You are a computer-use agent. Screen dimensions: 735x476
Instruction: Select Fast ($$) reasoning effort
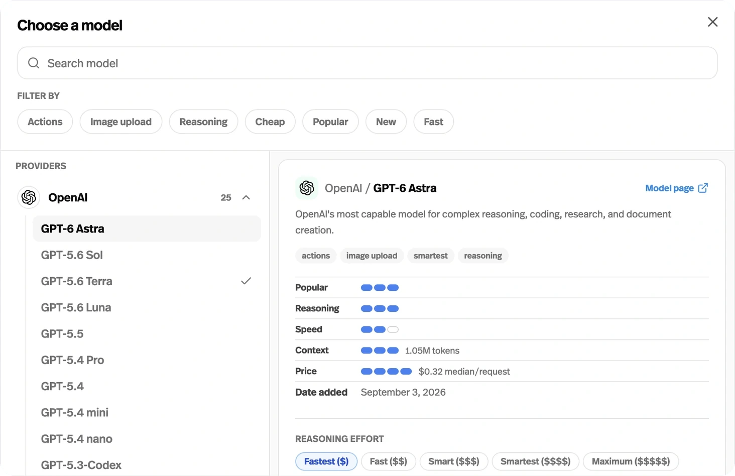[389, 461]
